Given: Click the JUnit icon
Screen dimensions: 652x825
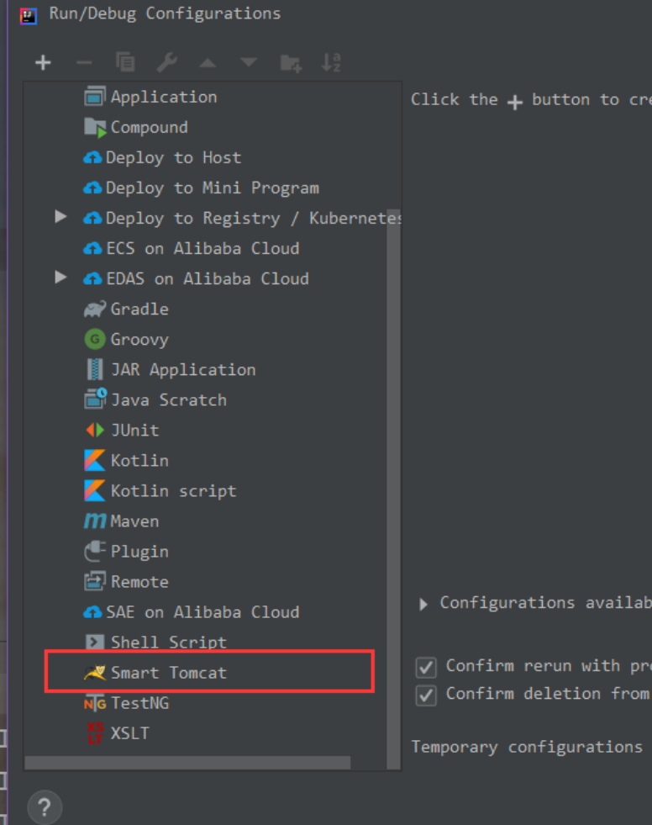Looking at the screenshot, I should [95, 431].
